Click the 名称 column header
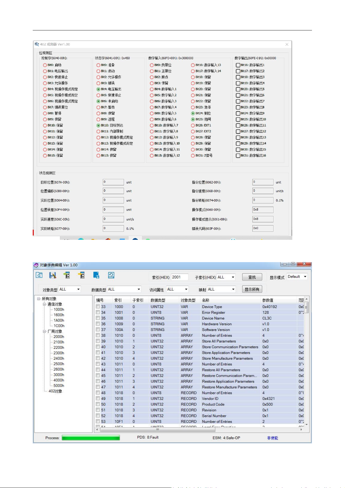Image resolution: width=345 pixels, height=488 pixels. point(205,300)
